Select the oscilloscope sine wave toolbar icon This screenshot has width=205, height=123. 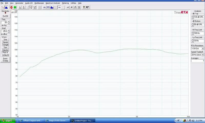(x=3, y=7)
